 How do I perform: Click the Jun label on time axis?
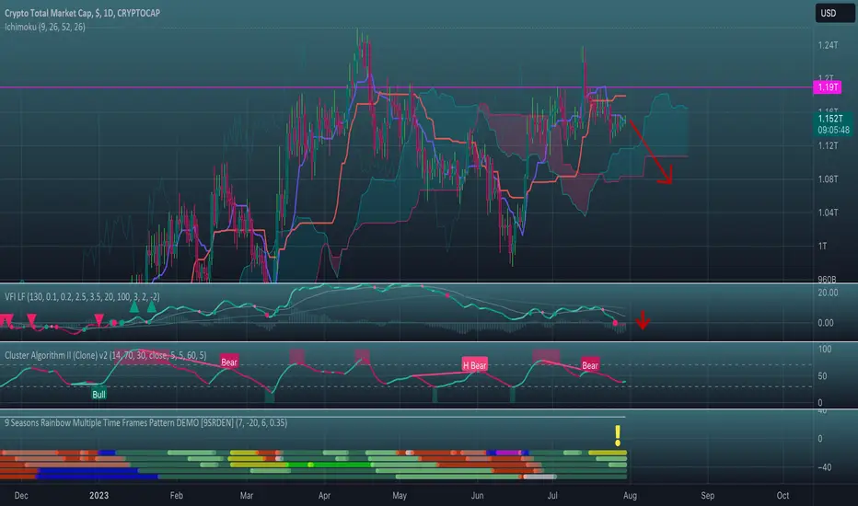click(x=477, y=496)
